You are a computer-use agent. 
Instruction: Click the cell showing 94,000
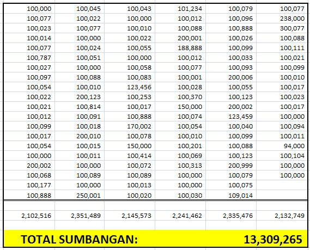pos(282,146)
